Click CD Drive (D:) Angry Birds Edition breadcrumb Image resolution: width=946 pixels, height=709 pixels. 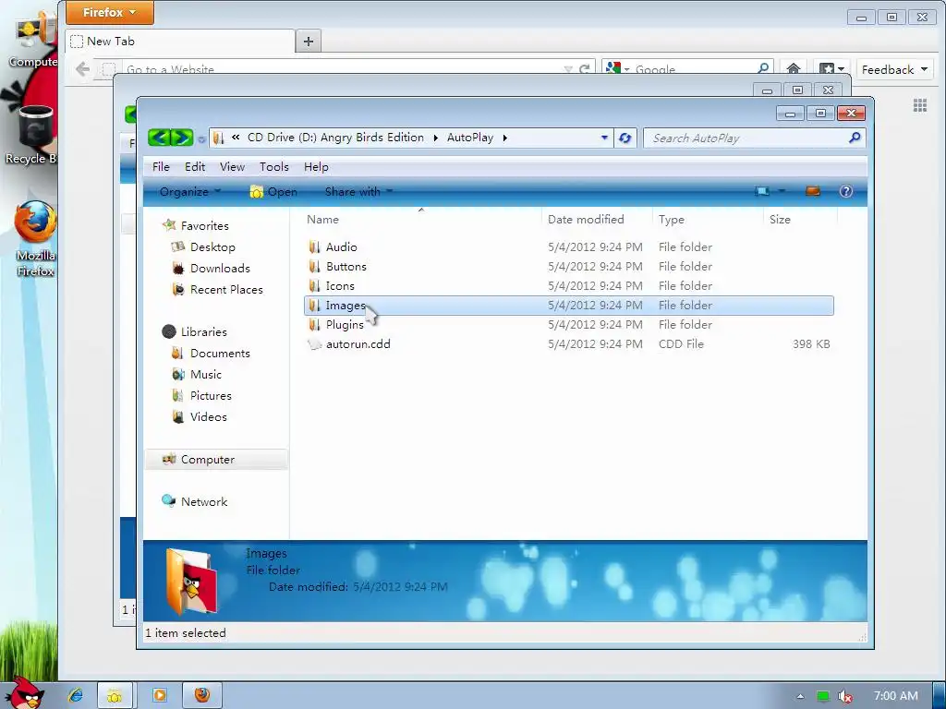coord(335,138)
